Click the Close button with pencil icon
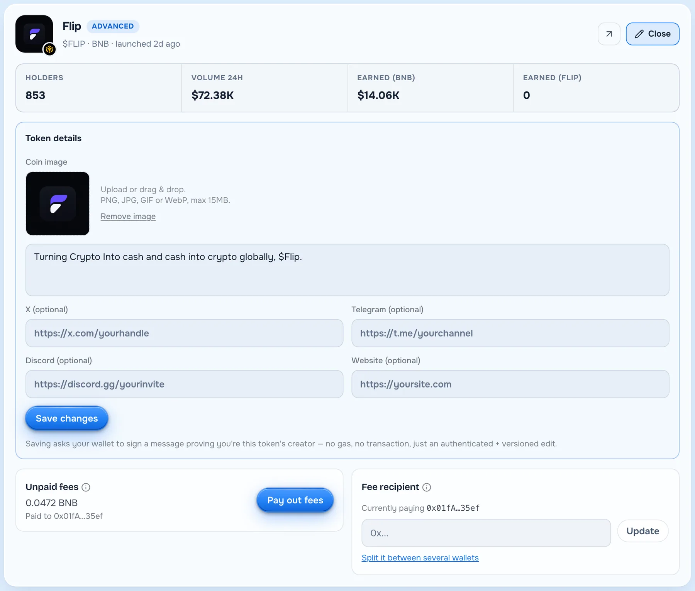This screenshot has height=591, width=695. [653, 34]
